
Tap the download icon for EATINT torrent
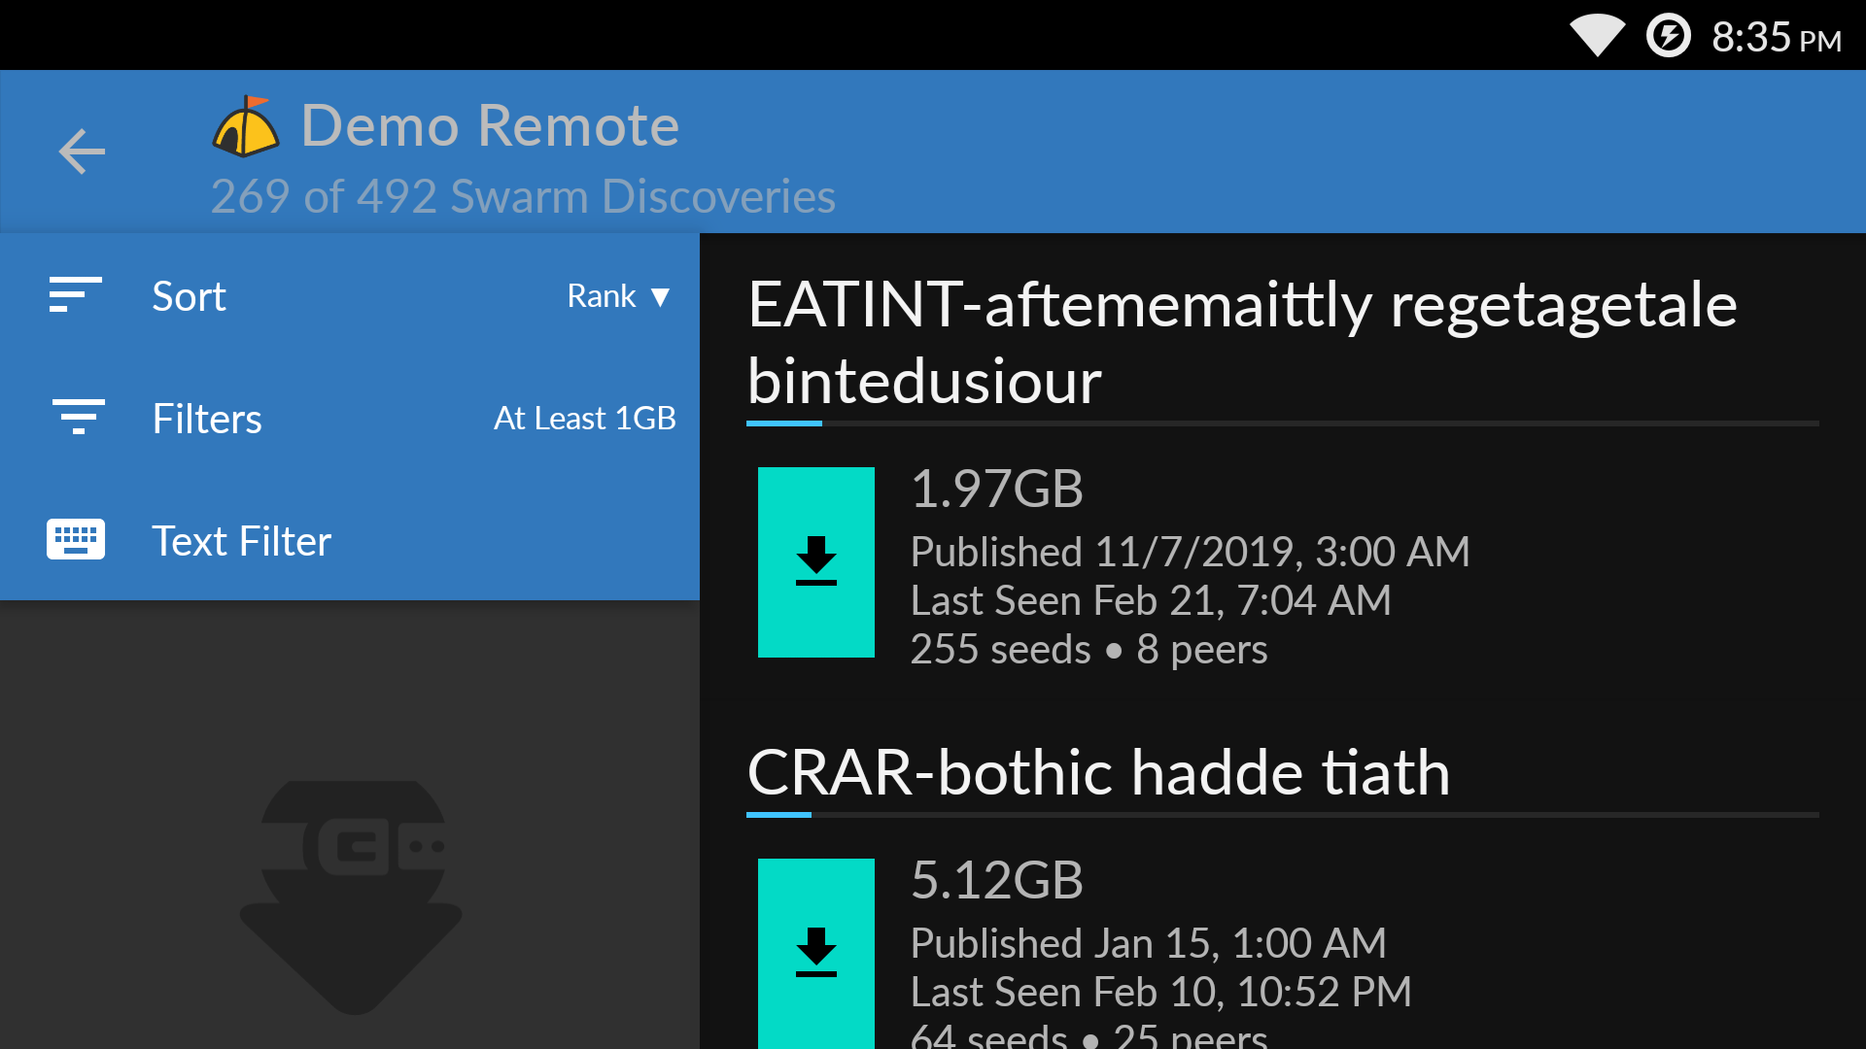click(815, 561)
